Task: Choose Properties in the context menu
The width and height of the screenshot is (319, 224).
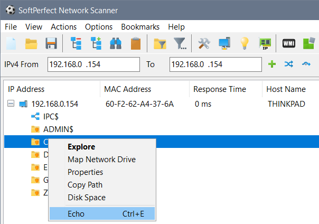Action: coord(102,172)
